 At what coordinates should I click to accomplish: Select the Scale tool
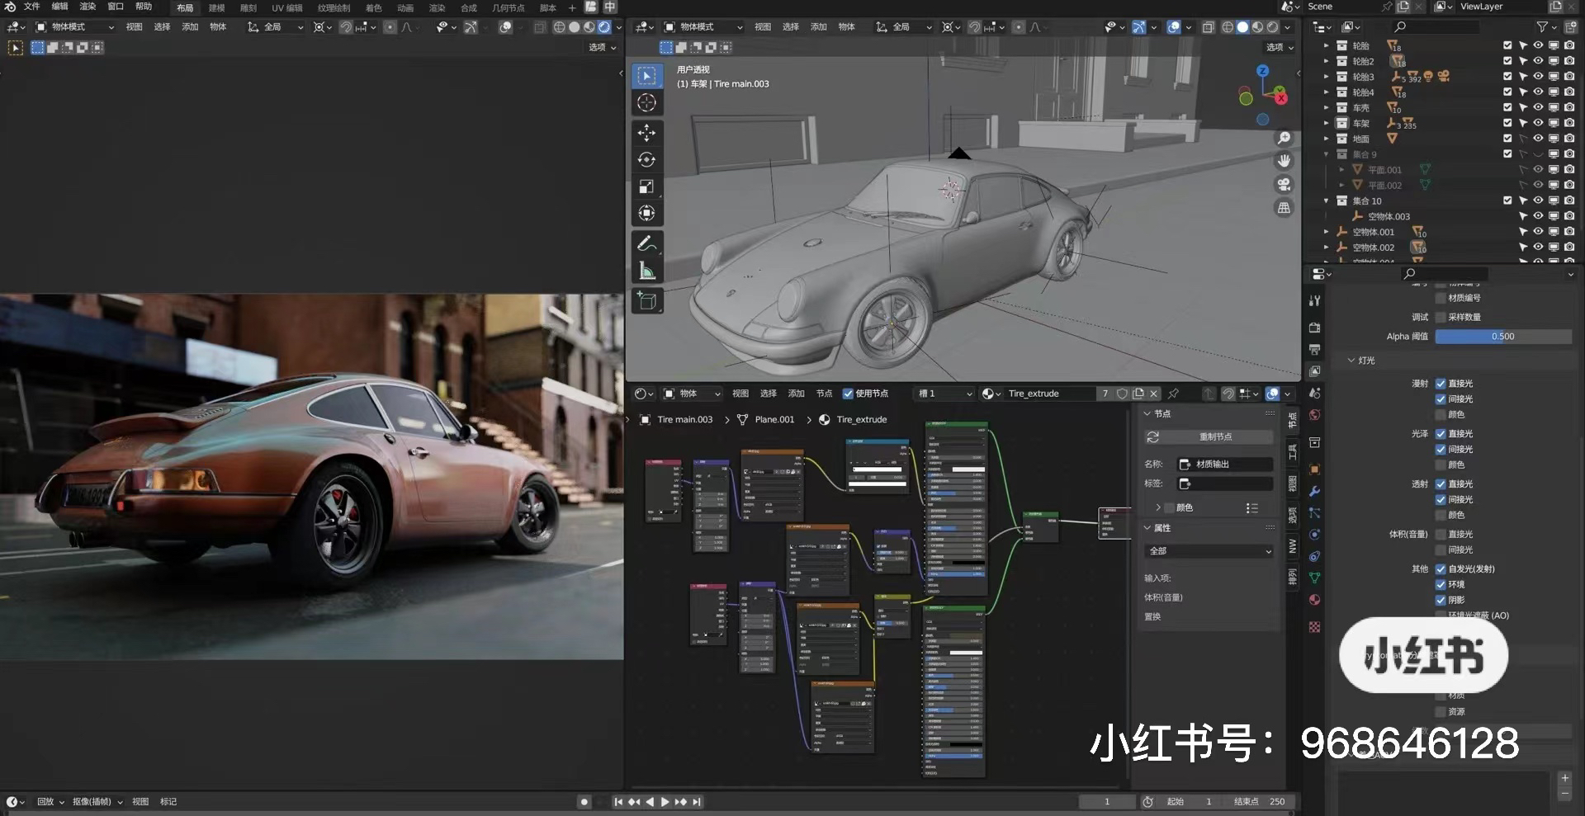click(x=647, y=186)
